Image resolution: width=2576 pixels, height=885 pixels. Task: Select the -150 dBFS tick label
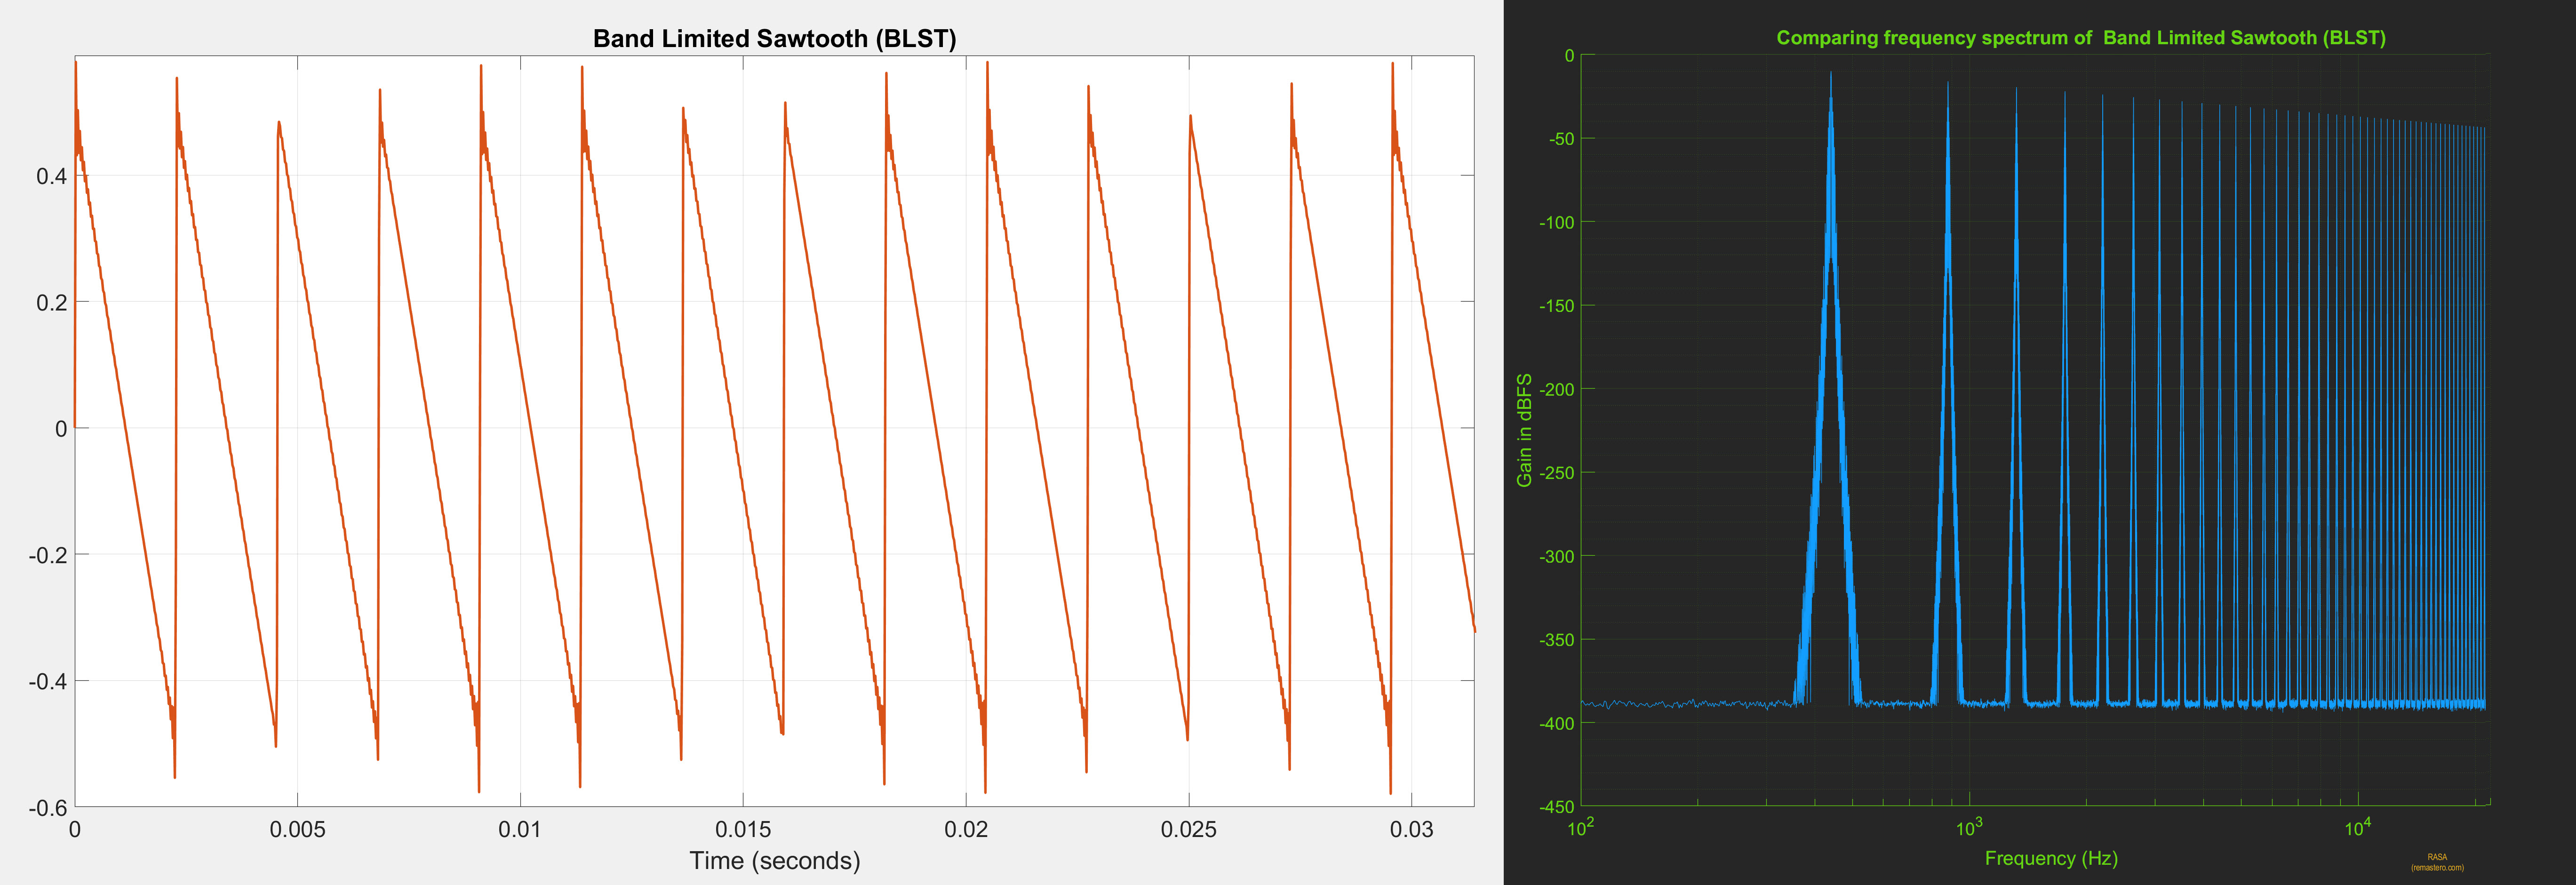pyautogui.click(x=1557, y=306)
